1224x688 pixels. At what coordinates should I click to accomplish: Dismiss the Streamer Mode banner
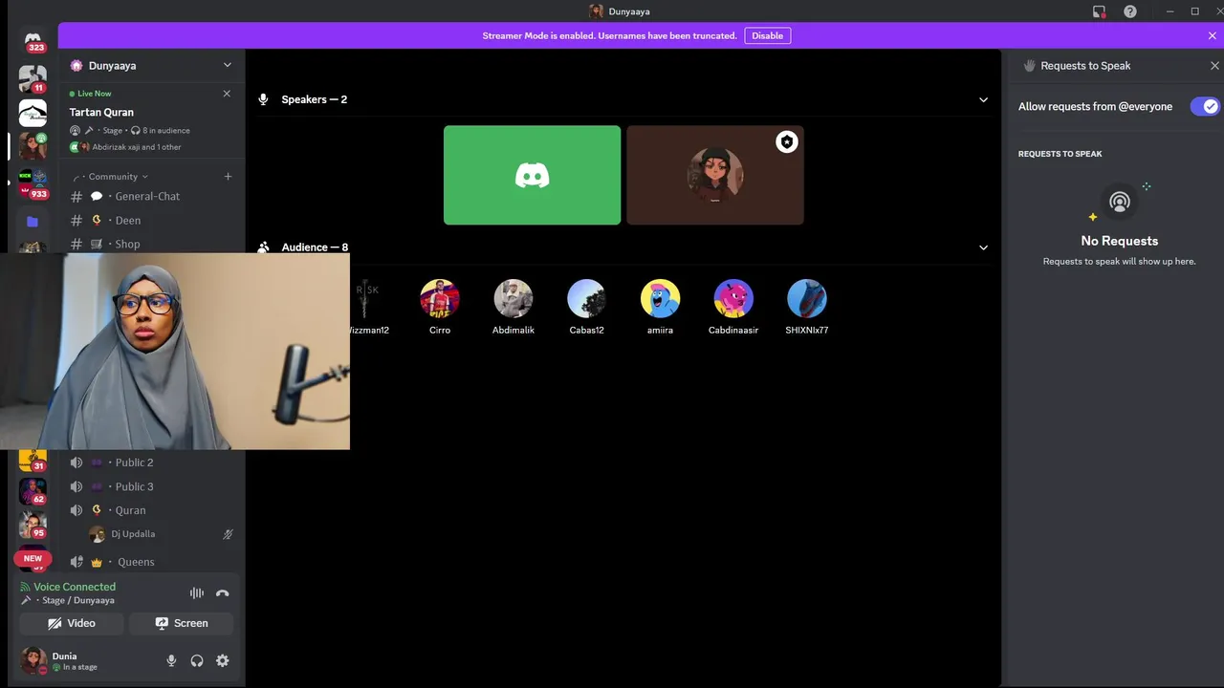click(1213, 36)
